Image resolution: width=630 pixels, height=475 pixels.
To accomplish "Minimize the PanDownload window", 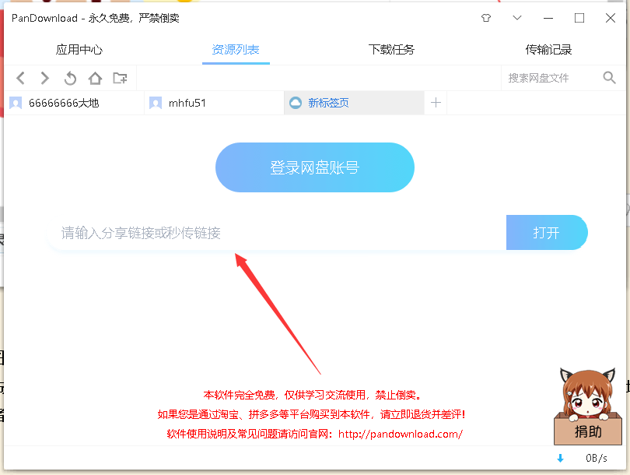I will (548, 18).
